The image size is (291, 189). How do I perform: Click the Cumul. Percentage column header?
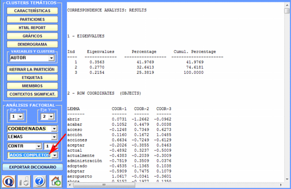(195, 52)
